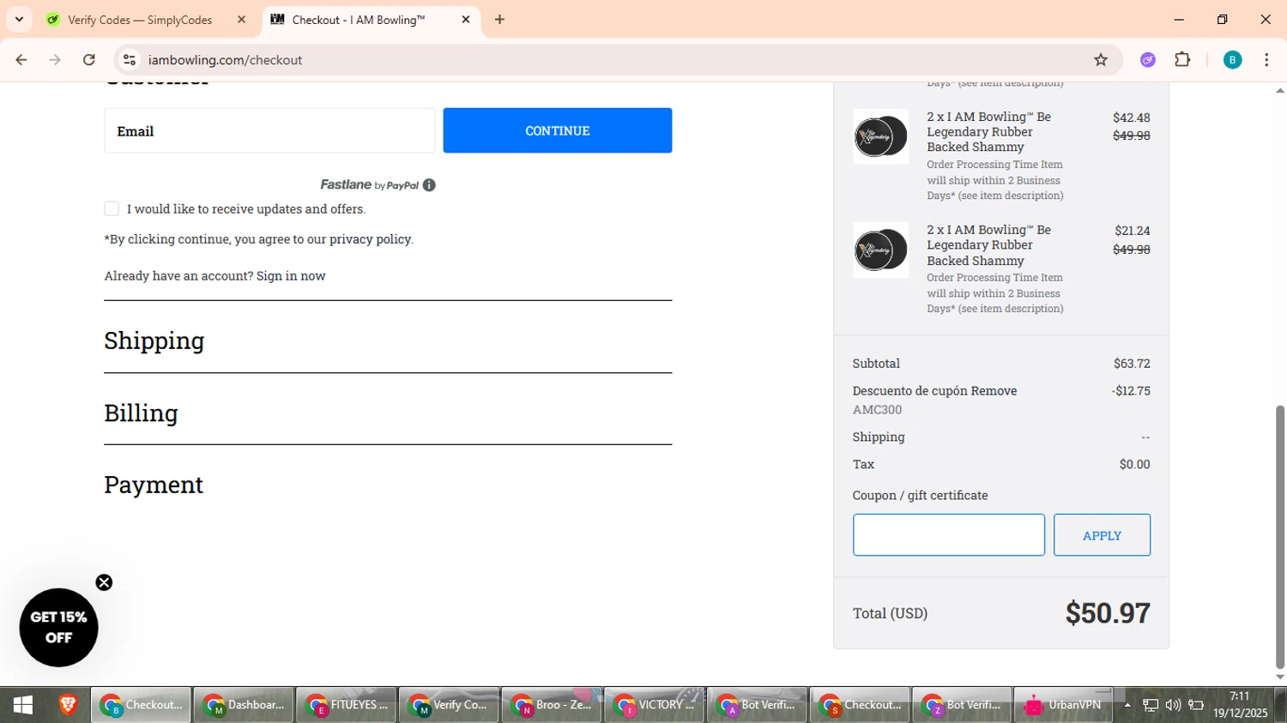Close the Verify Codes — SimplyCodes tab
The height and width of the screenshot is (723, 1287).
point(242,20)
